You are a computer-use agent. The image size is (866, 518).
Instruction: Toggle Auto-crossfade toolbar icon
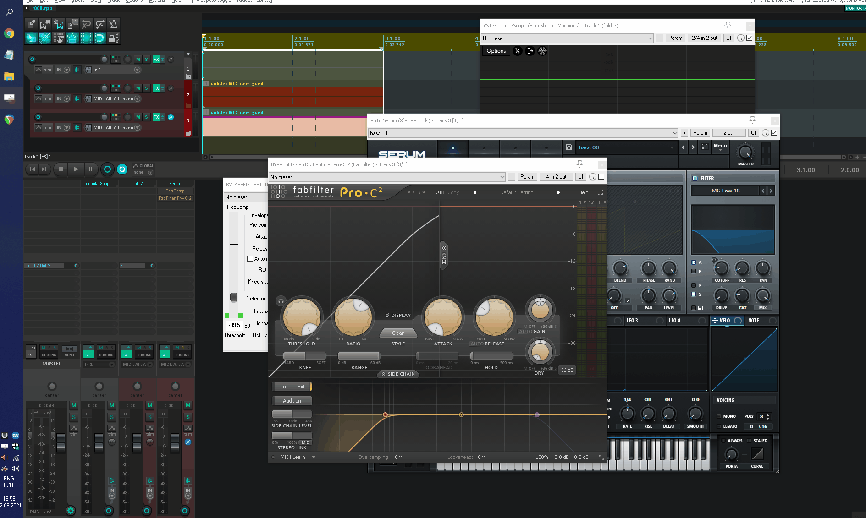[31, 38]
